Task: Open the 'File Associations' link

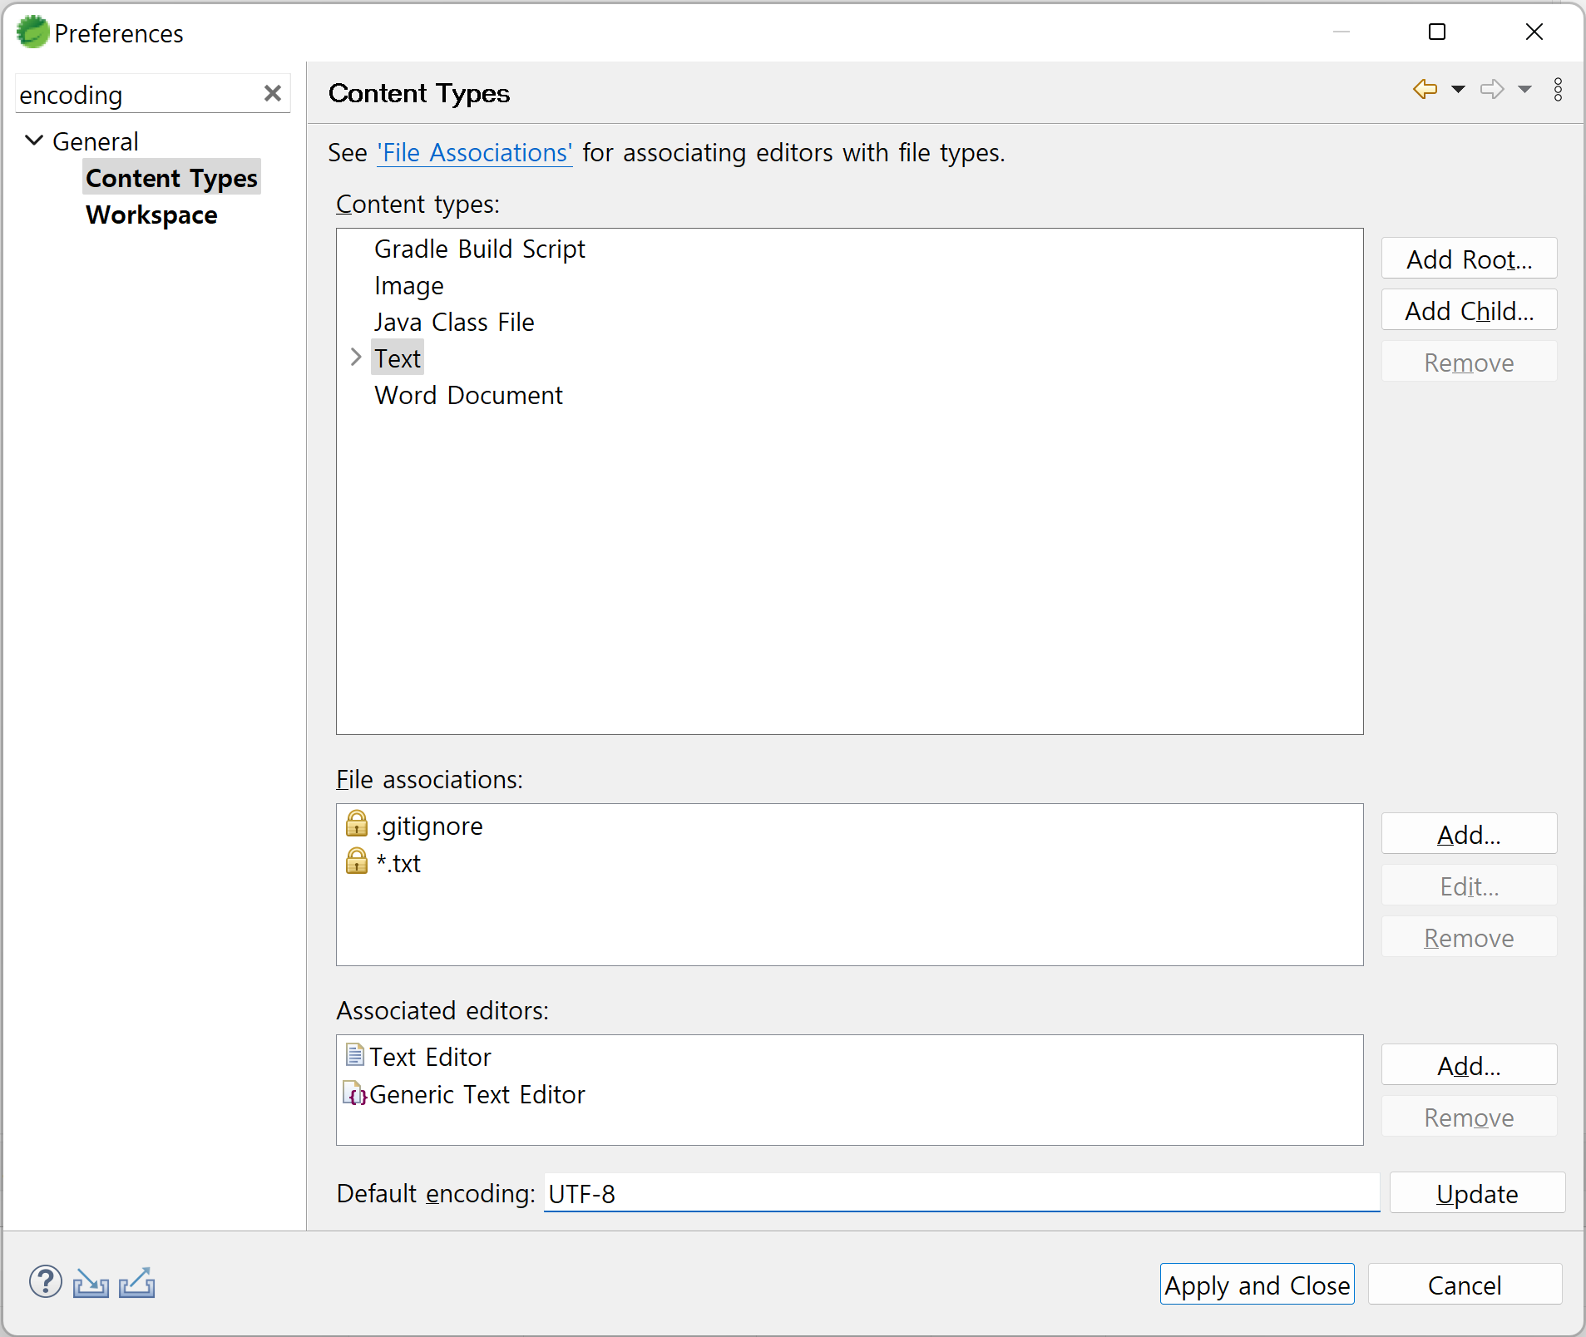Action: tap(474, 153)
